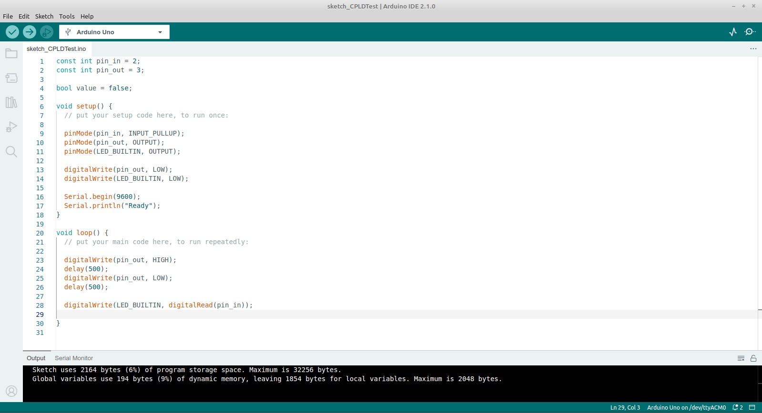Open the Library Manager sidebar panel
The height and width of the screenshot is (413, 762).
(x=11, y=102)
